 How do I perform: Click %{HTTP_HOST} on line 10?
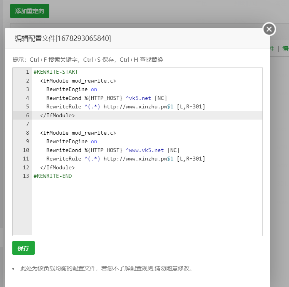pyautogui.click(x=103, y=150)
